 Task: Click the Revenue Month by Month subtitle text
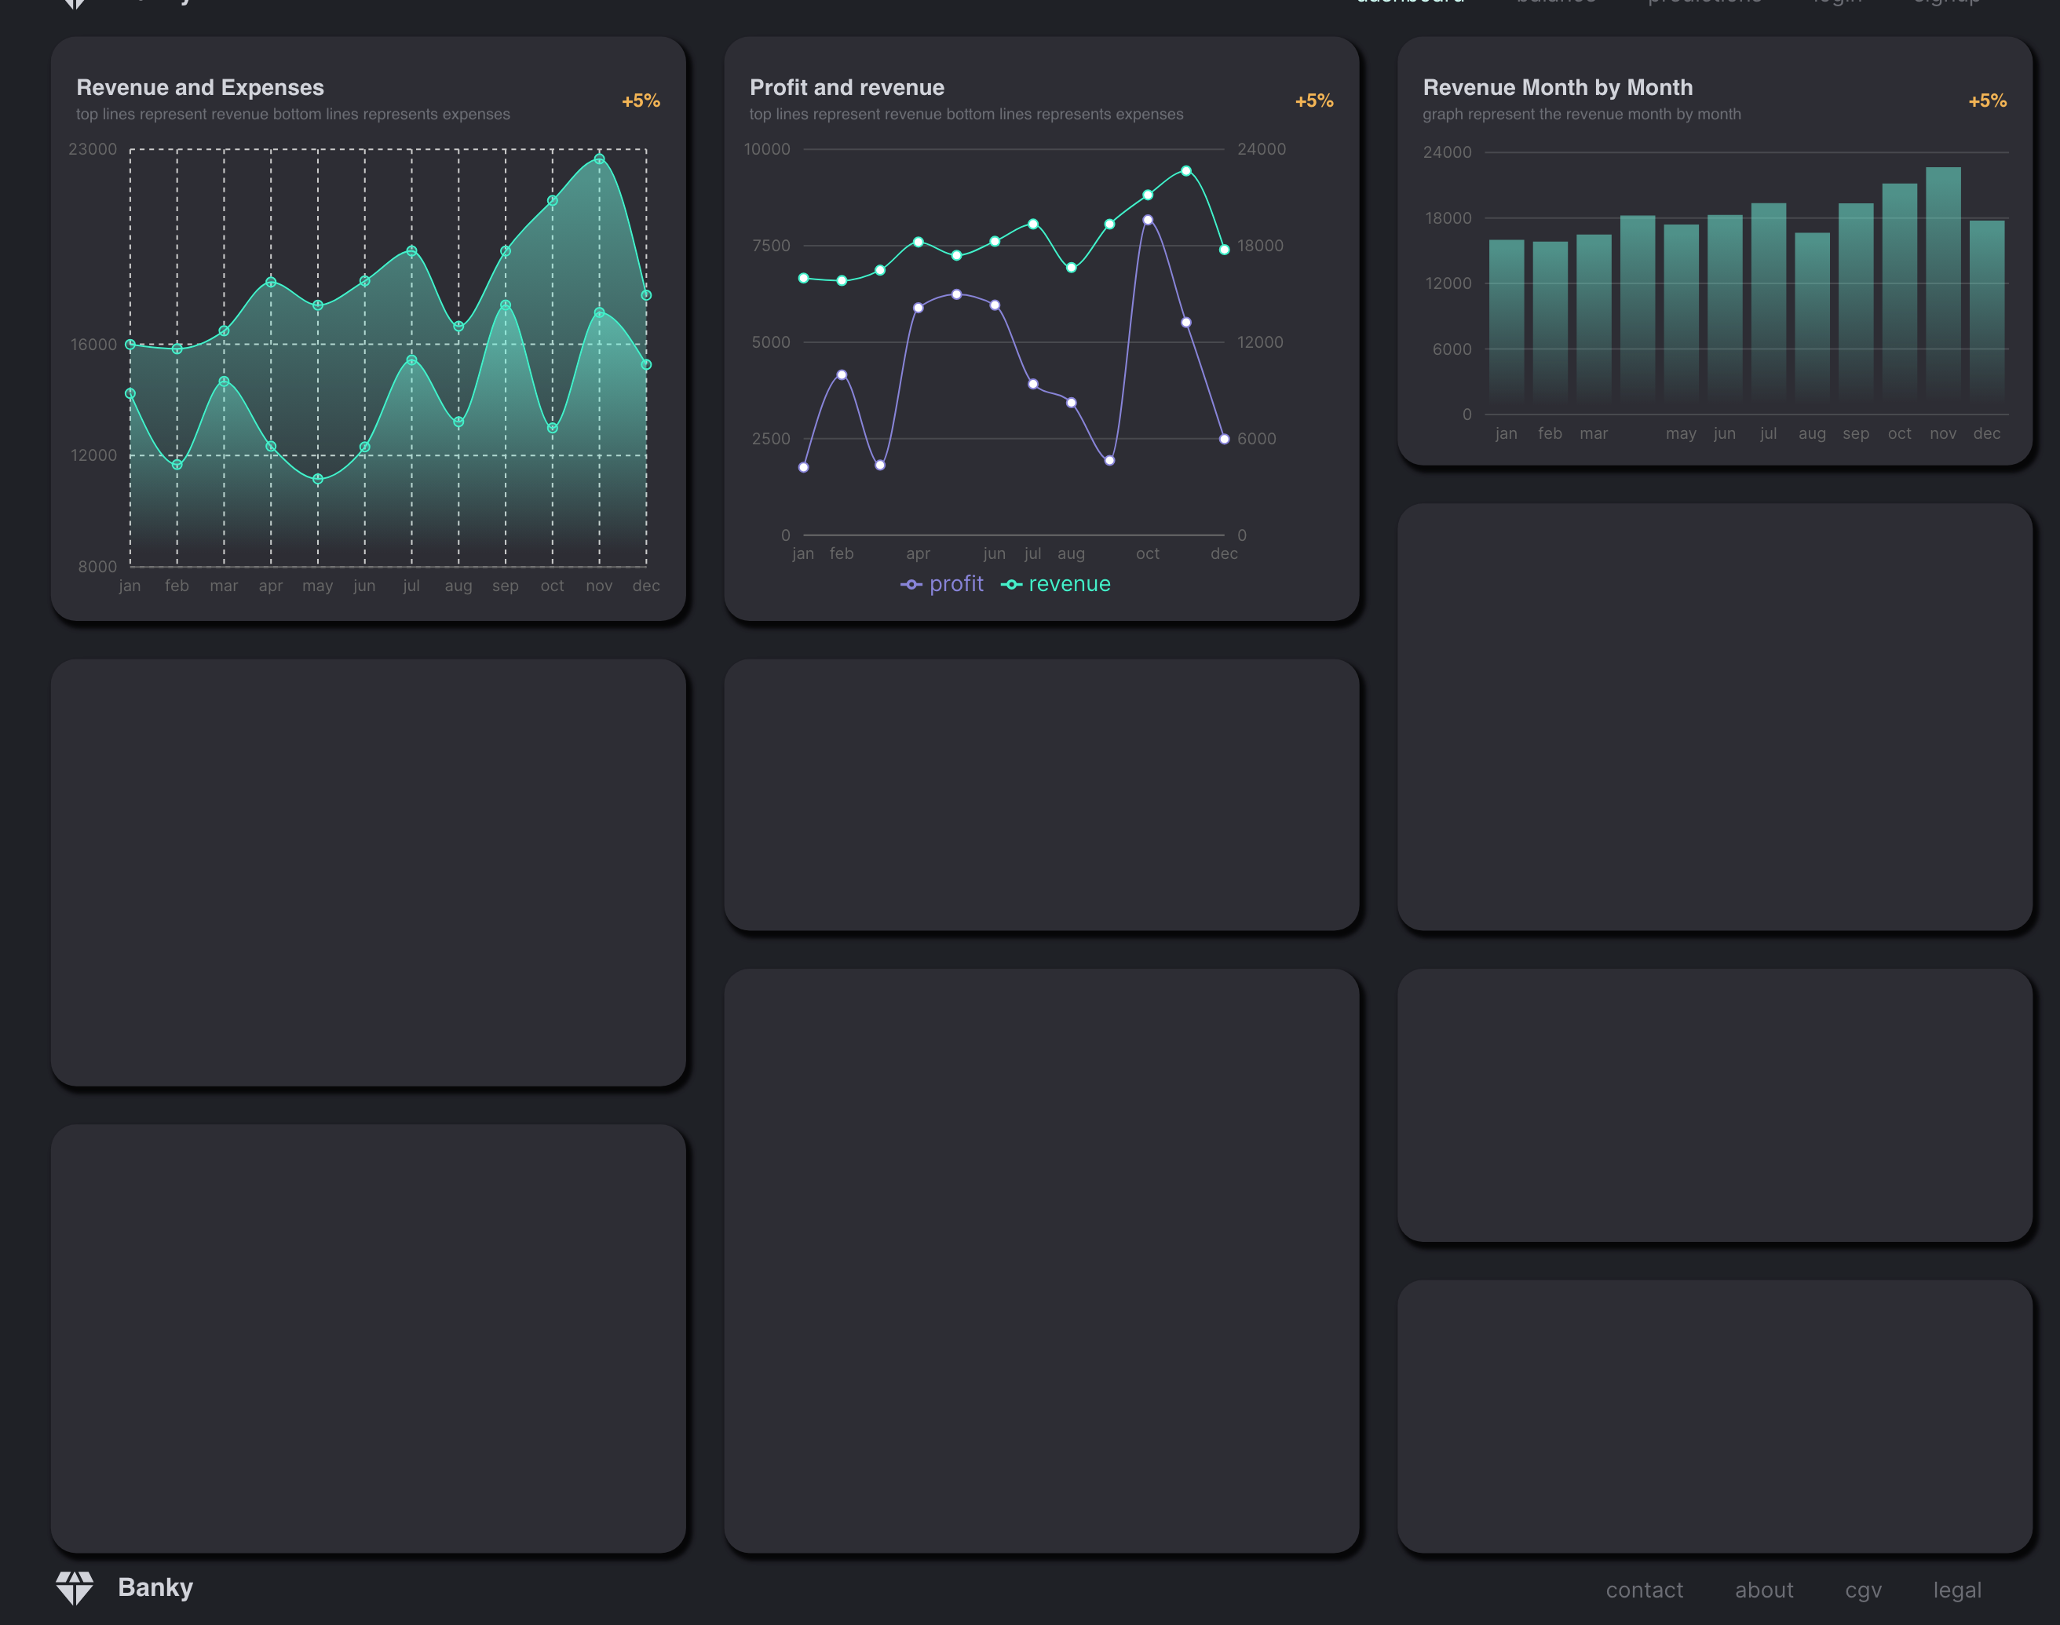[1581, 114]
